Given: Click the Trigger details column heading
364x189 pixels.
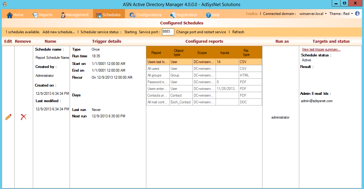Looking at the screenshot, I should (x=106, y=41).
